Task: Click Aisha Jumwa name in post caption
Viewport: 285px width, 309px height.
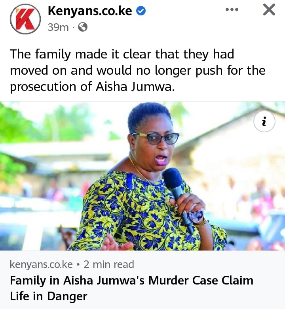Action: 134,87
